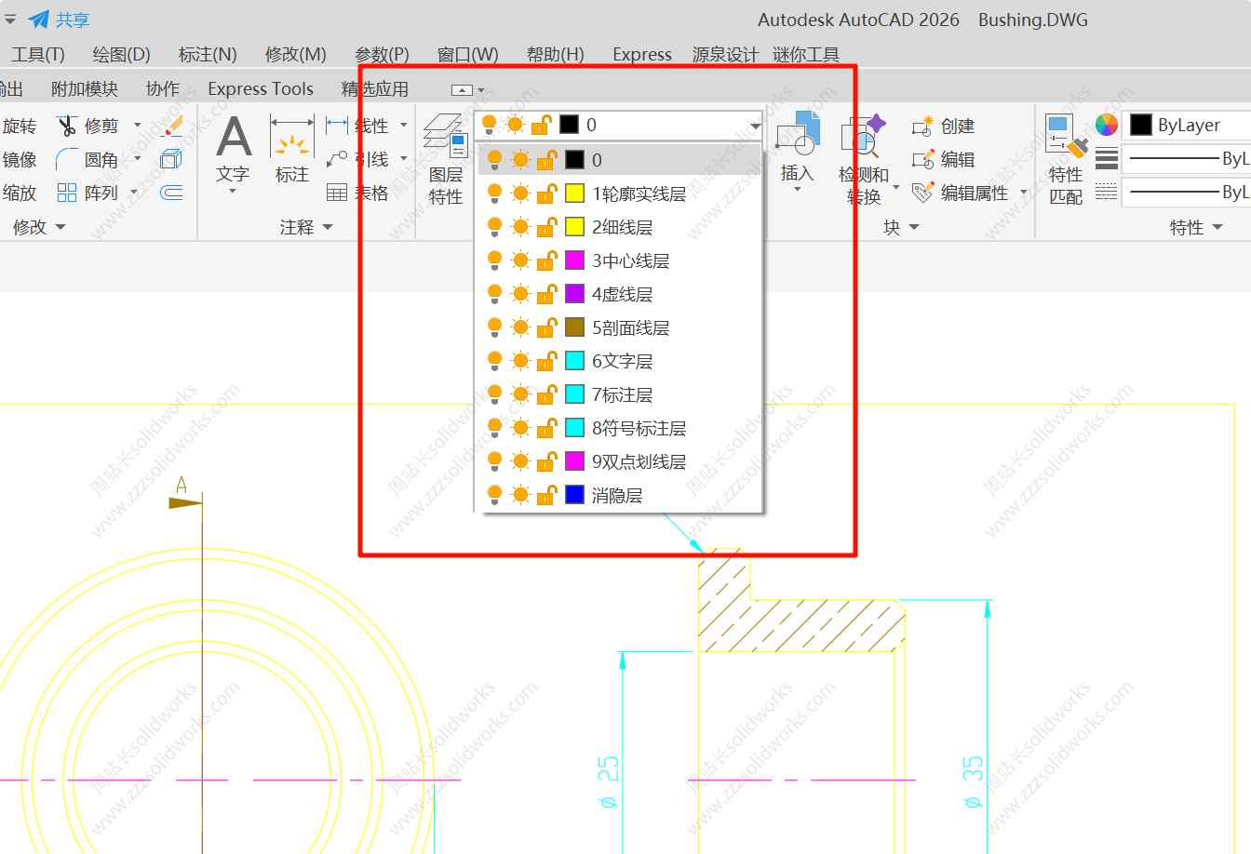Open the Help 帮助(H) menu
This screenshot has width=1251, height=854.
click(555, 55)
